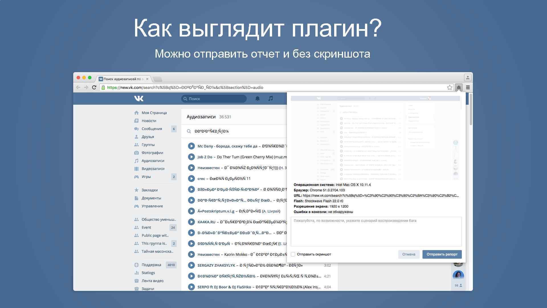This screenshot has height=308, width=547.
Task: Click the page reload icon
Action: click(x=94, y=88)
